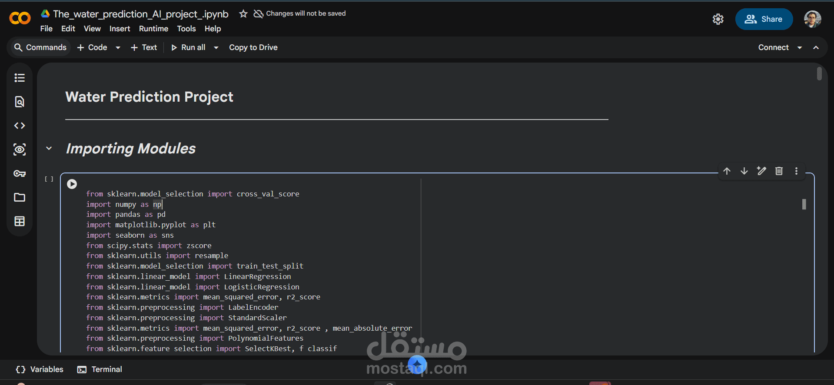Open the data table sidebar icon
The height and width of the screenshot is (385, 834).
(20, 221)
